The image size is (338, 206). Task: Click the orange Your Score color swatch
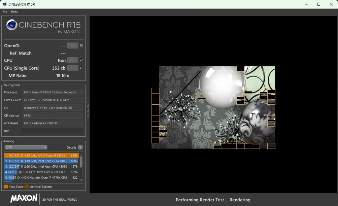tap(6, 187)
